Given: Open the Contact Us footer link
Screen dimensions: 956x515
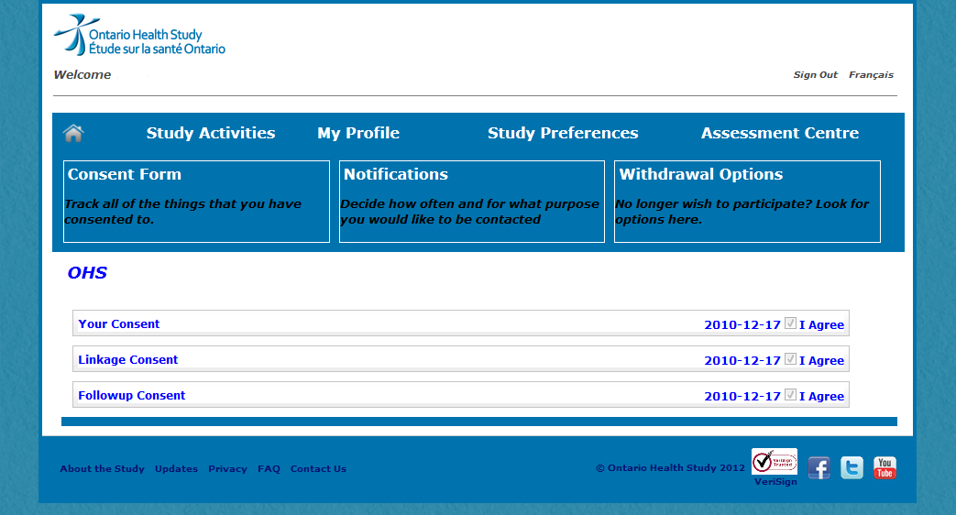Looking at the screenshot, I should tap(318, 468).
